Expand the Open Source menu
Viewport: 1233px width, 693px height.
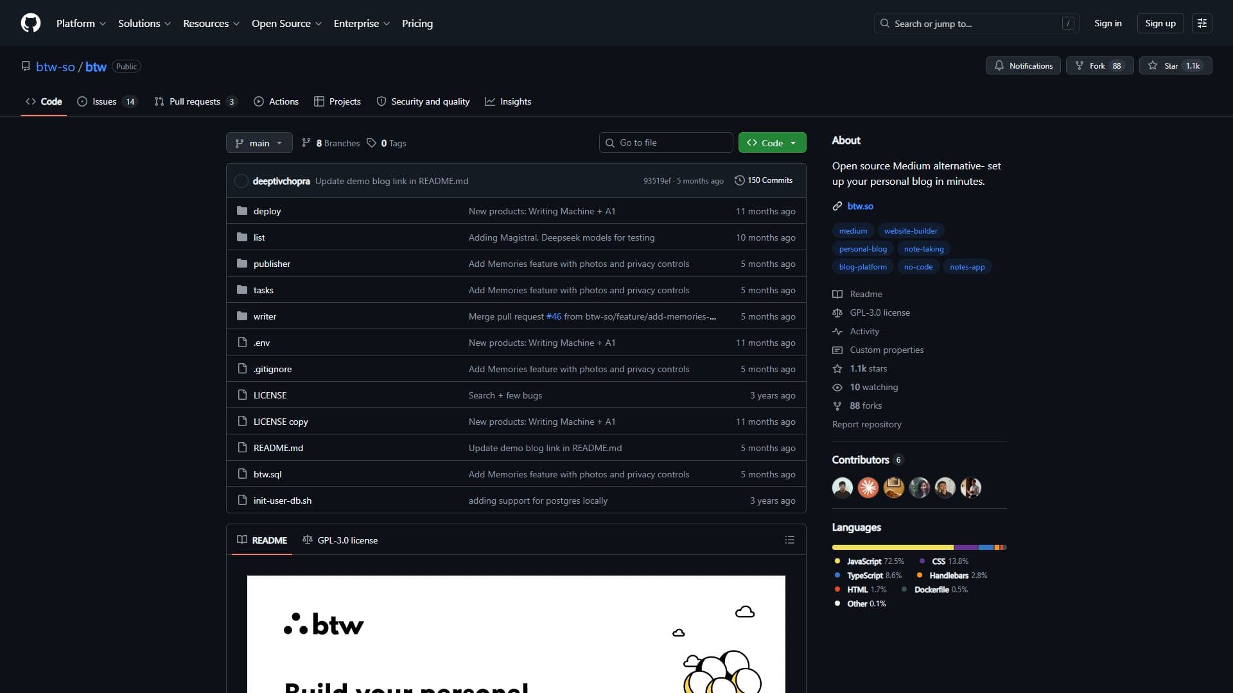click(286, 23)
